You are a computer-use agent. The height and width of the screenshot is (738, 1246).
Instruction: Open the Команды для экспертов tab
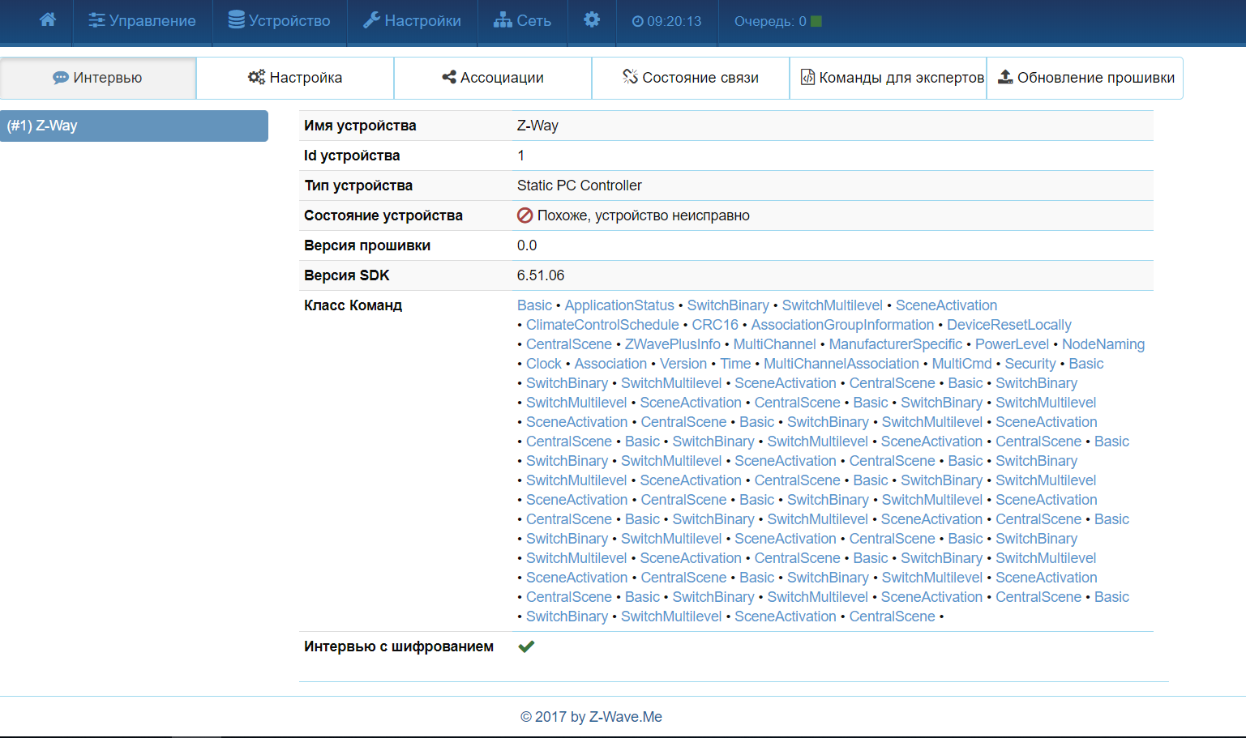click(x=888, y=78)
